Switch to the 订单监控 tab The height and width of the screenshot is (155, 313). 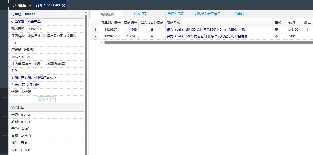19,5
